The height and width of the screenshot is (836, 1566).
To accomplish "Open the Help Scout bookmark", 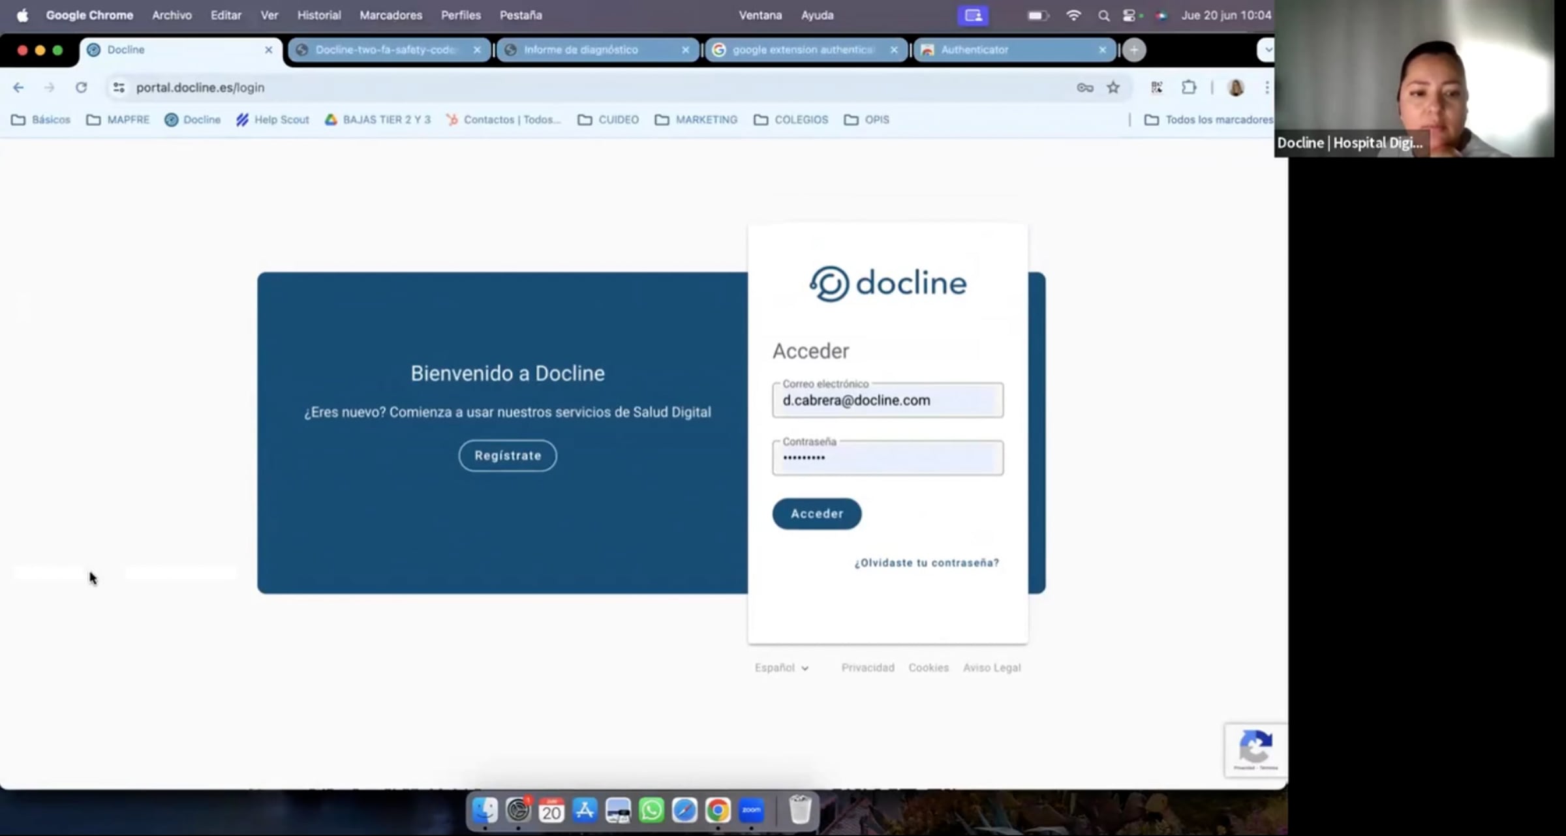I will (x=272, y=120).
